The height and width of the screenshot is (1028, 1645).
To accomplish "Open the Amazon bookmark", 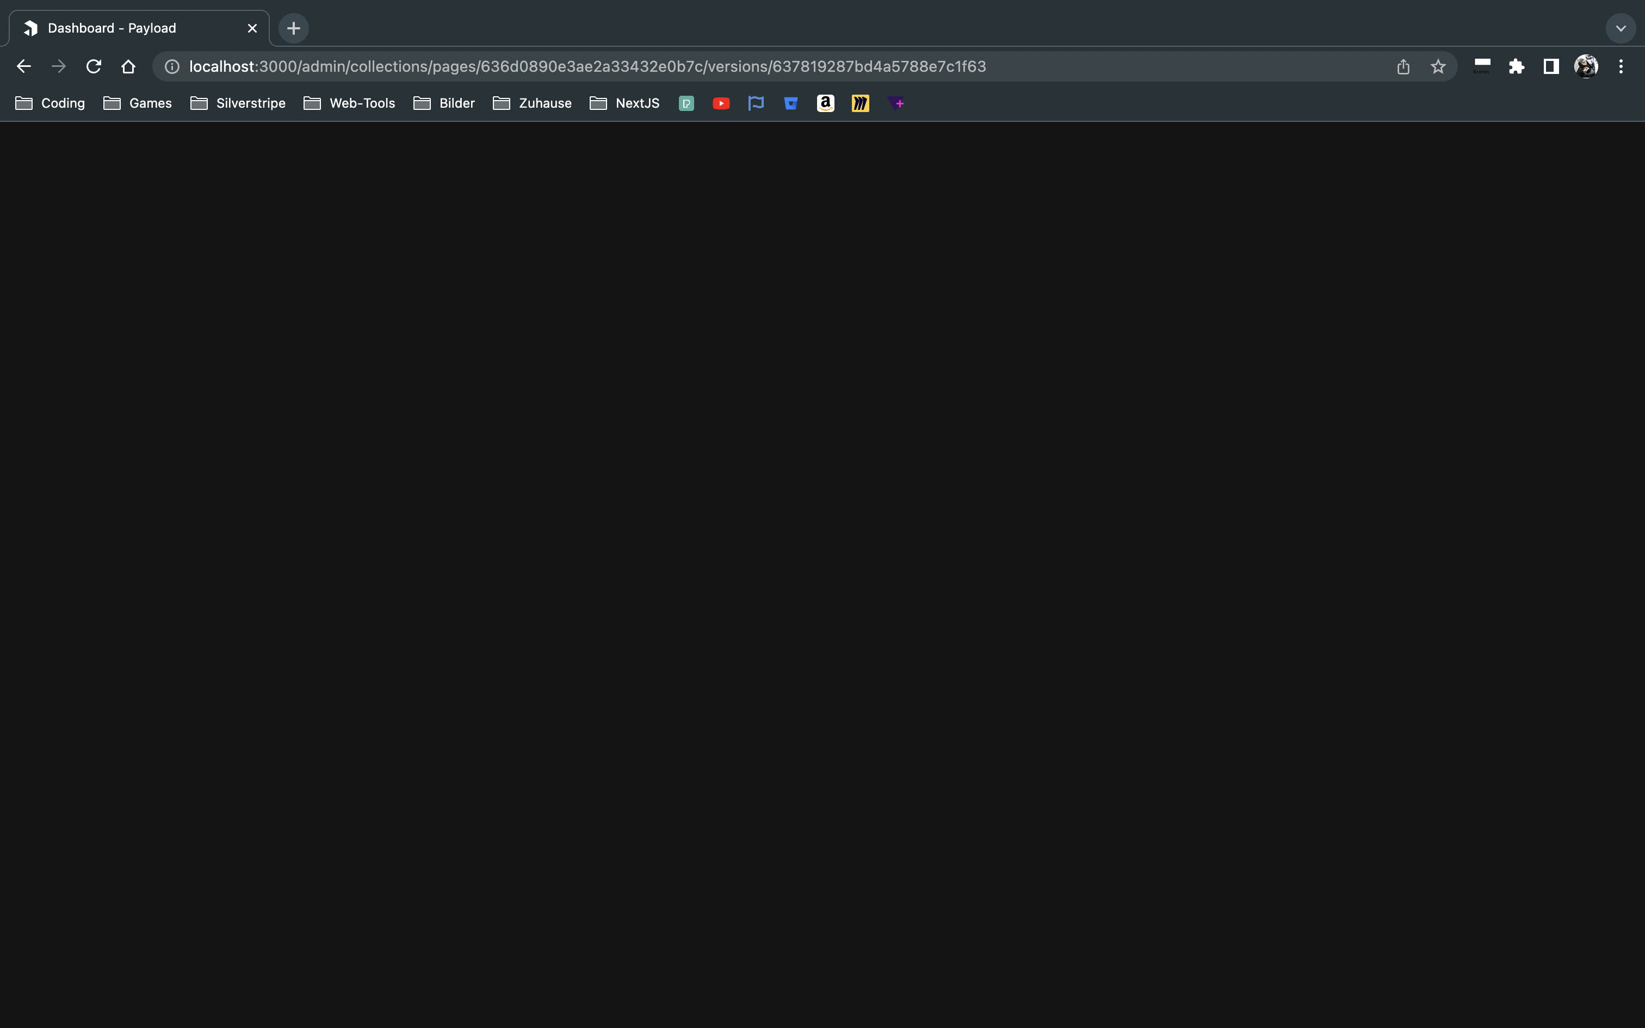I will pyautogui.click(x=825, y=103).
